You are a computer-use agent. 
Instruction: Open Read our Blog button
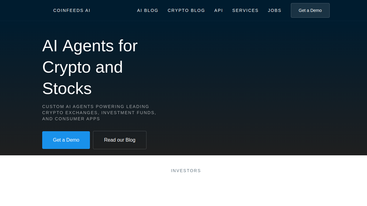[120, 140]
